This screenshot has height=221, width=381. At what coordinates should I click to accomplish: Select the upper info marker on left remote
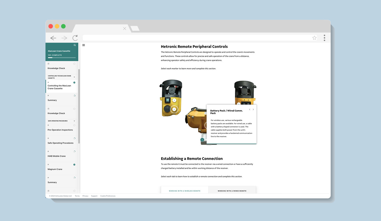pyautogui.click(x=174, y=100)
